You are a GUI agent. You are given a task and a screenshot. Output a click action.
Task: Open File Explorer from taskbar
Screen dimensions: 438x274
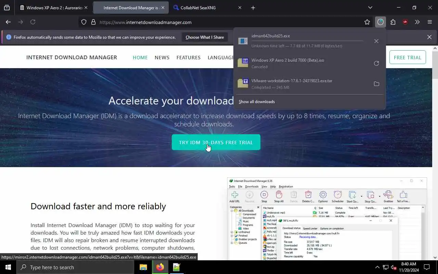tap(143, 267)
